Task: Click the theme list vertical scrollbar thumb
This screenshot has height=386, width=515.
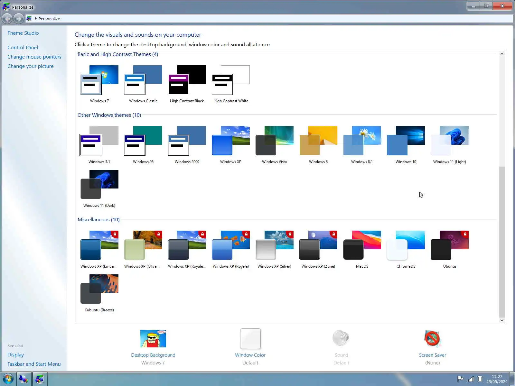Action: pos(502,242)
